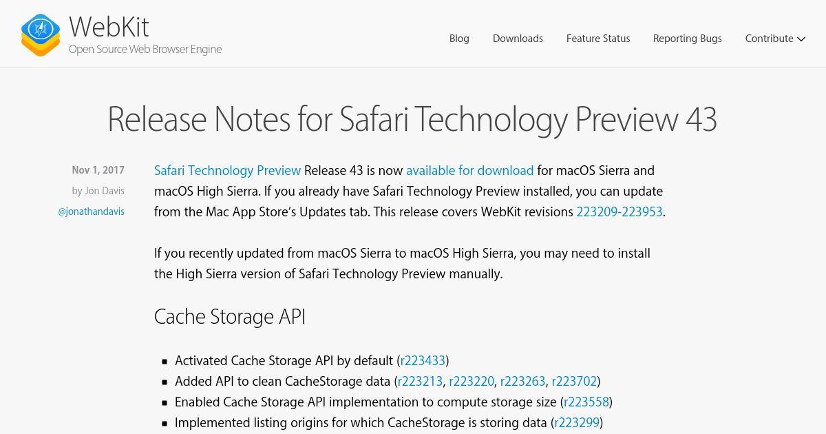The width and height of the screenshot is (826, 434).
Task: Open changeset r223213 link
Action: pos(420,381)
